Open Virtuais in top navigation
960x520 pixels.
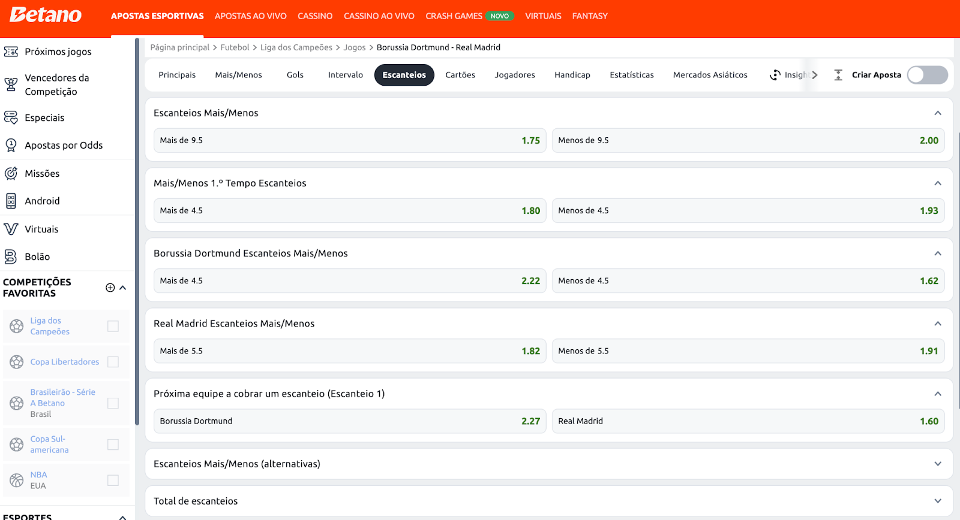(x=543, y=16)
